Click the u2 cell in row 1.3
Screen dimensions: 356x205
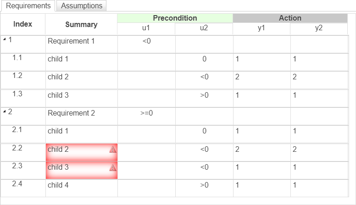pyautogui.click(x=204, y=95)
